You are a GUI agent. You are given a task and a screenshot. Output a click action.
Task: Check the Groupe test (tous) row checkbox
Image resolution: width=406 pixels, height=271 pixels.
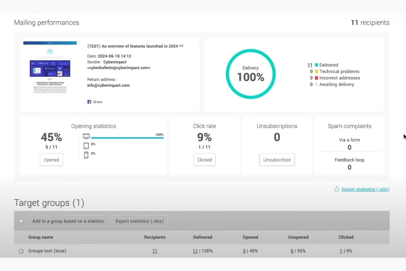[x=21, y=251]
